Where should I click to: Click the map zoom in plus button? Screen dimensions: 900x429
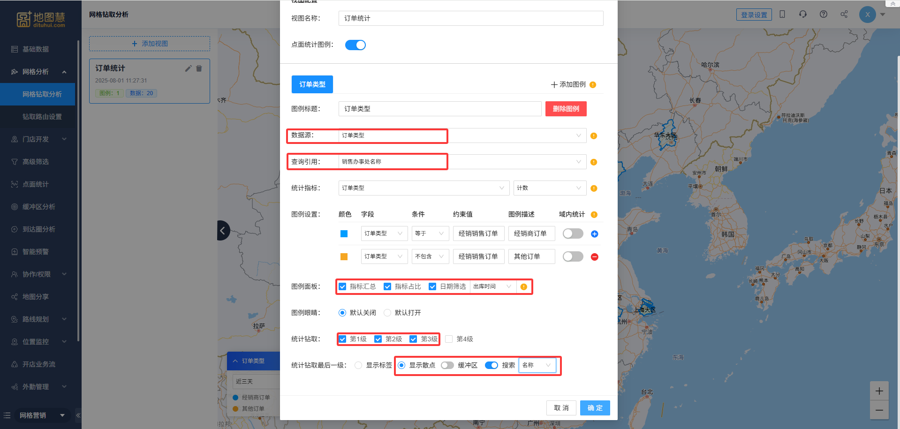pos(879,391)
